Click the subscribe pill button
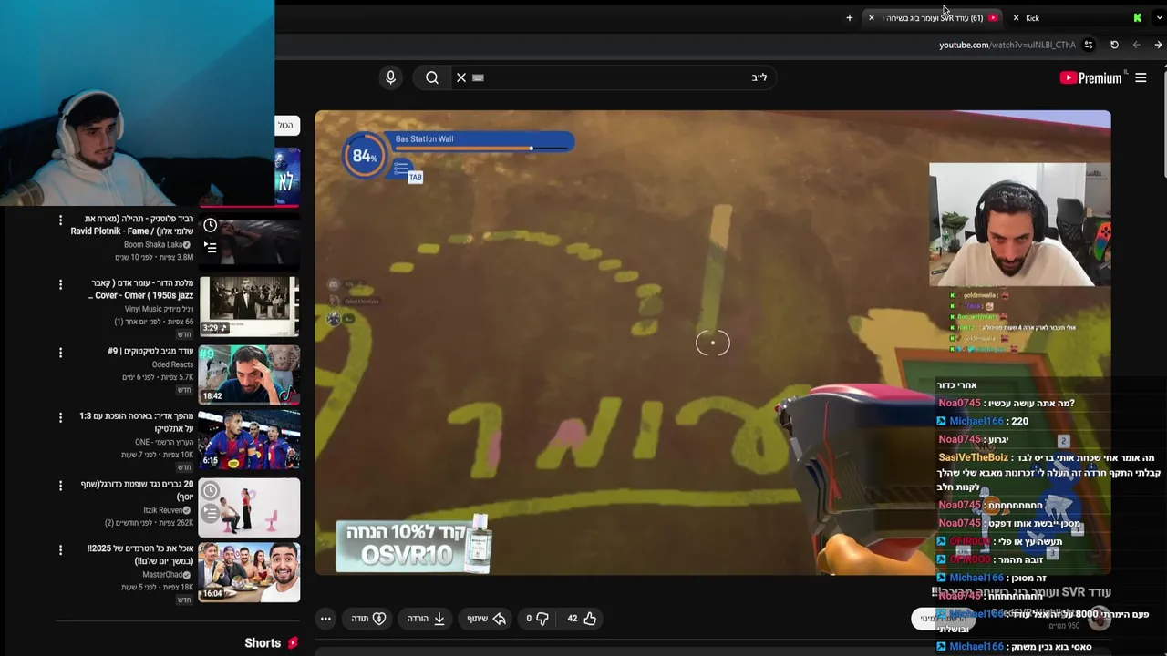 tap(944, 619)
